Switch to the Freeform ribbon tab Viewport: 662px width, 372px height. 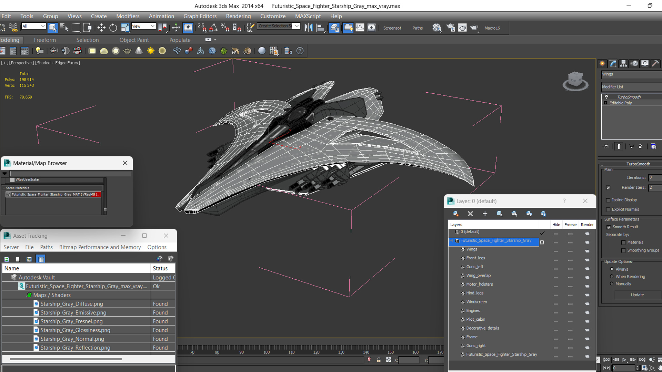pyautogui.click(x=45, y=40)
